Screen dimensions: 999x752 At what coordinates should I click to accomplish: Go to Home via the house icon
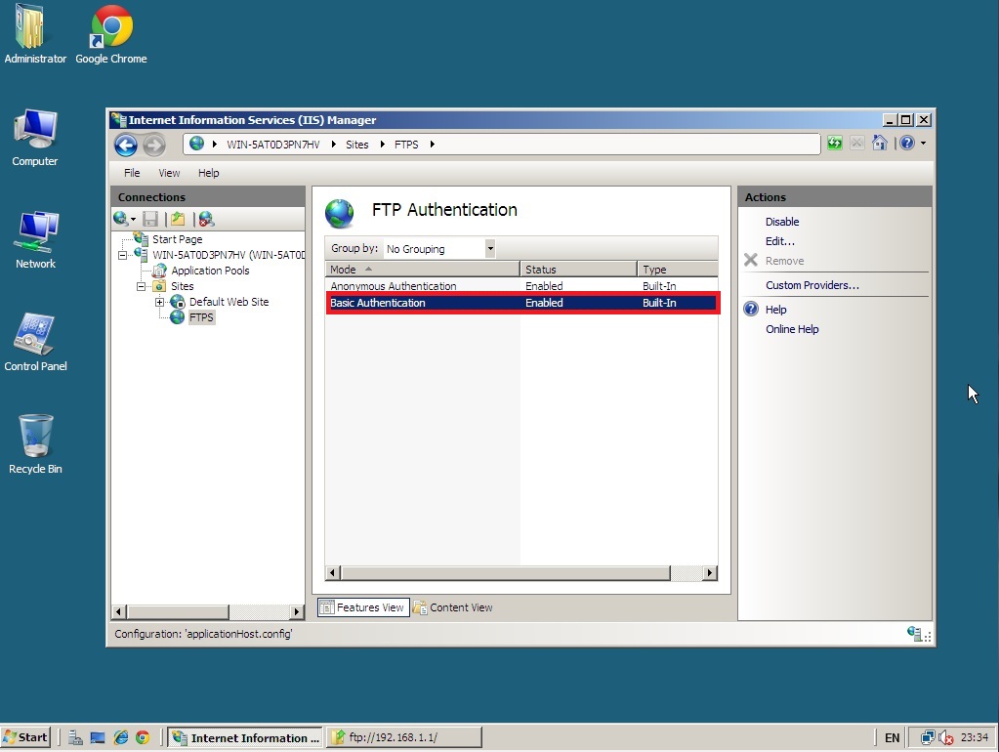880,144
